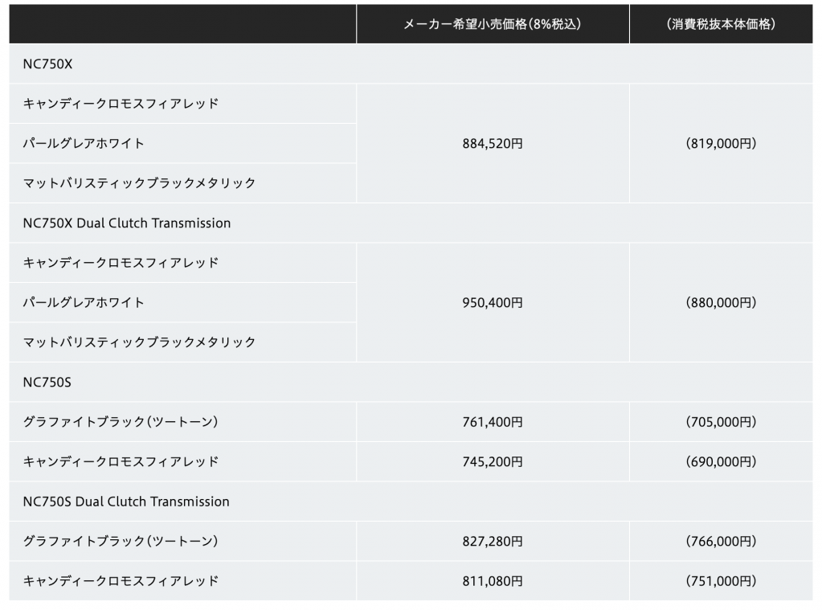
Task: Select the NC750X Dual Clutch Transmission heading
Action: pyautogui.click(x=127, y=223)
